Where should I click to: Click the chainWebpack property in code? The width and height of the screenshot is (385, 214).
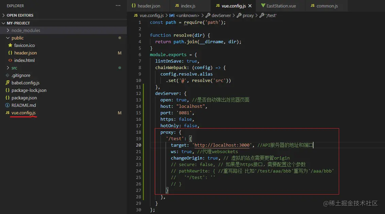point(171,67)
